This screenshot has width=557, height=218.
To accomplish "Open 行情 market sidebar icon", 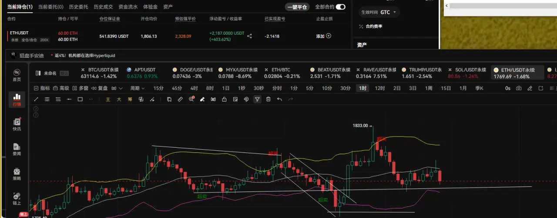I will (x=17, y=100).
